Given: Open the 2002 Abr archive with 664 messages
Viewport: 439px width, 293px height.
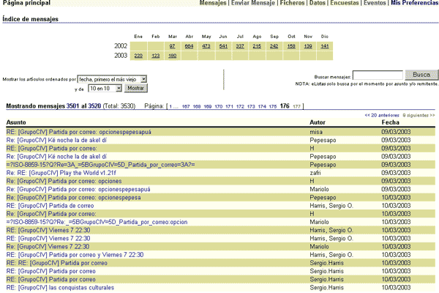Looking at the screenshot, I should [189, 46].
